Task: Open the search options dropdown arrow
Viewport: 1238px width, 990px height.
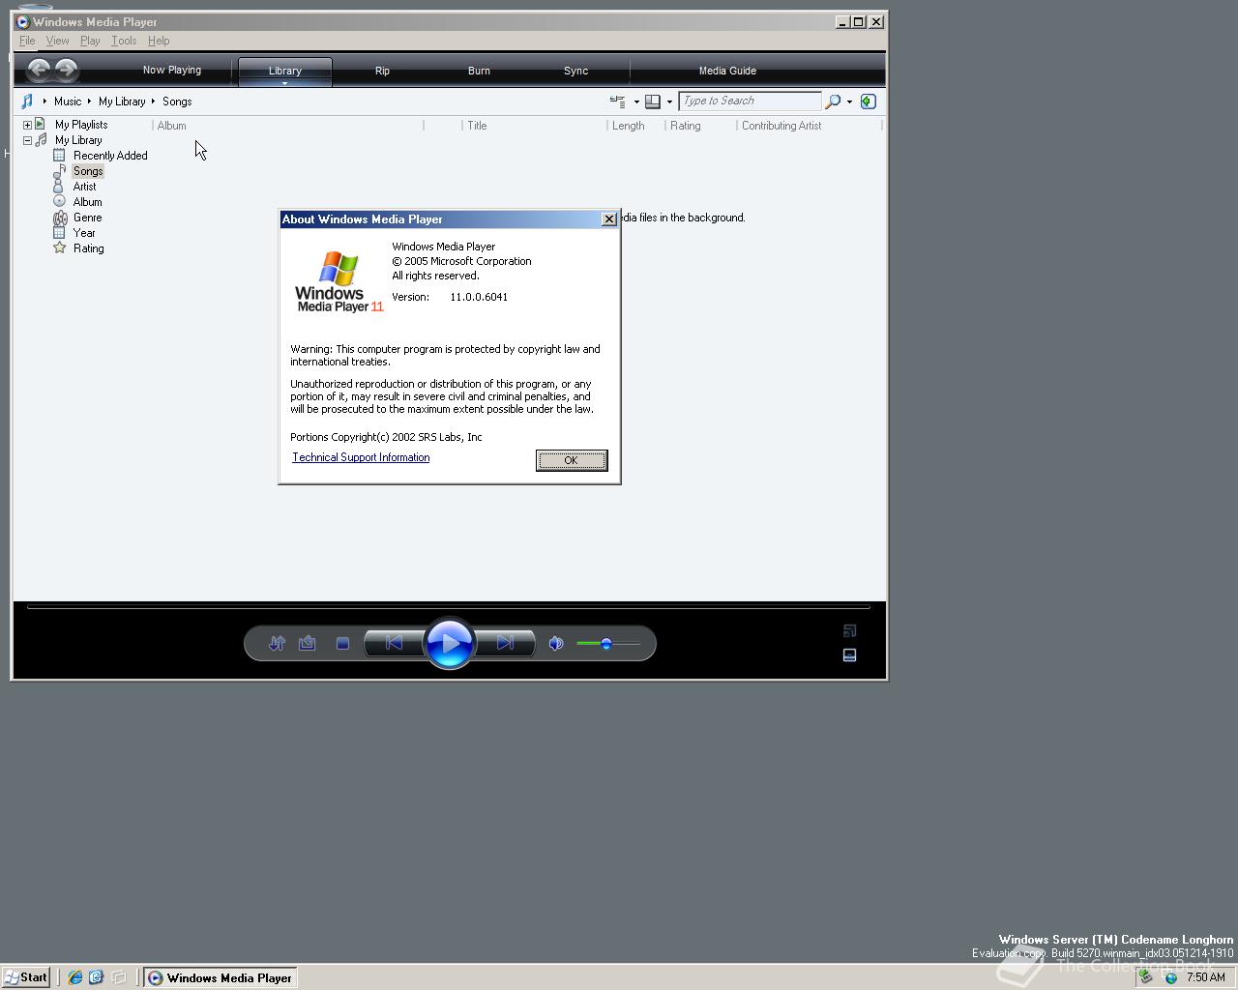Action: point(849,102)
